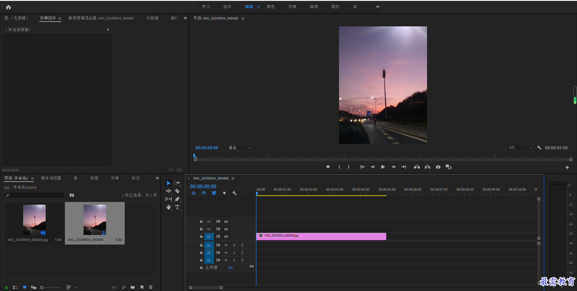The width and height of the screenshot is (577, 291).
Task: Select IMG_20190924_060408.jpg thumbnail in project
Action: pyautogui.click(x=34, y=220)
